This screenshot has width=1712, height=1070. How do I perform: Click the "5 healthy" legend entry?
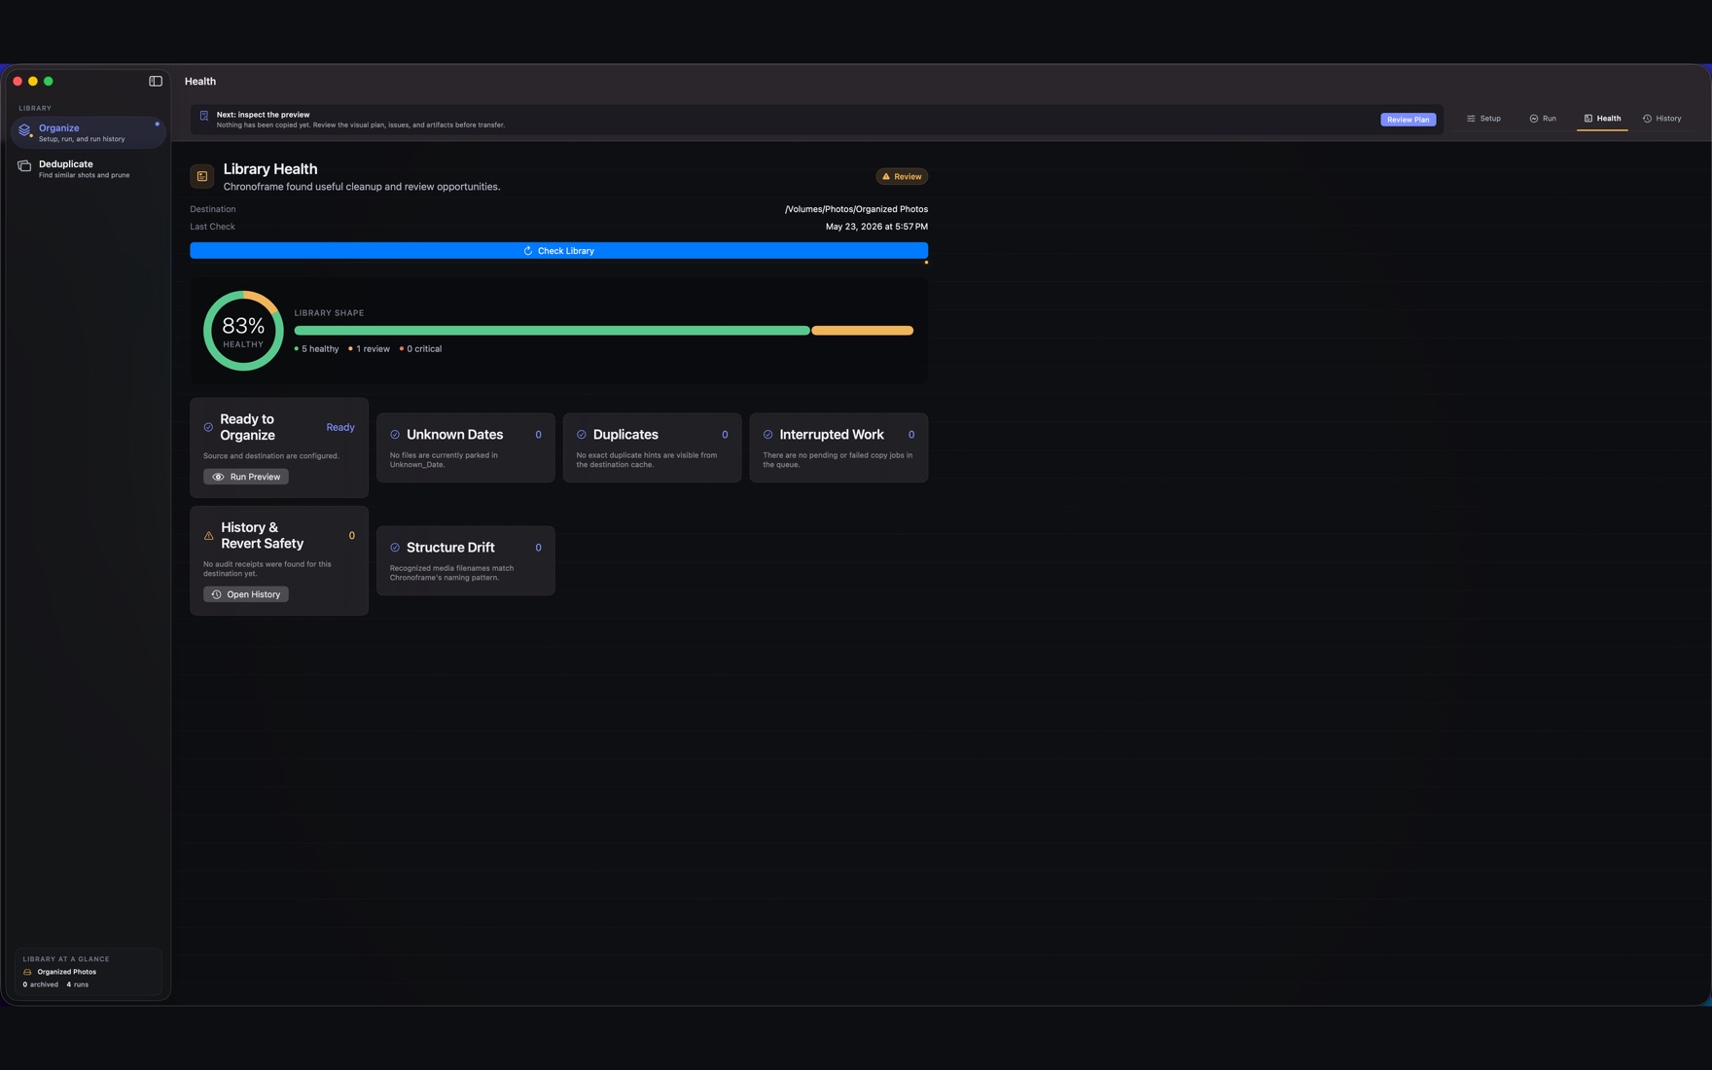pos(317,349)
